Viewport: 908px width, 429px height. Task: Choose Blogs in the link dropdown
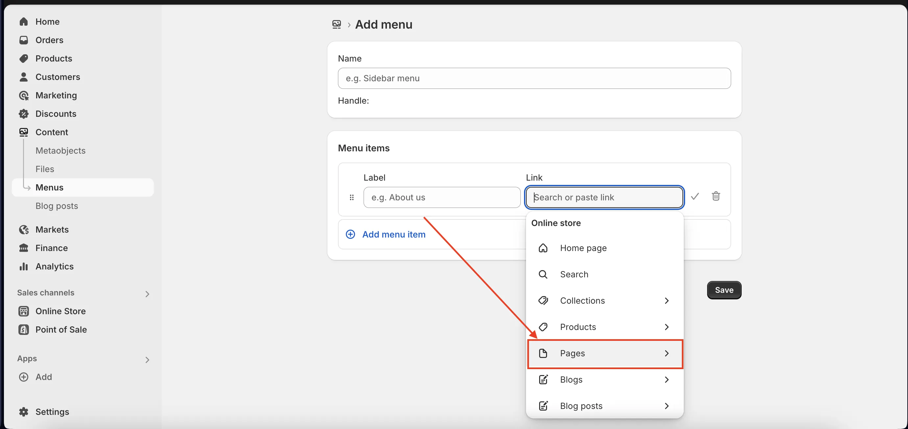[x=605, y=379]
